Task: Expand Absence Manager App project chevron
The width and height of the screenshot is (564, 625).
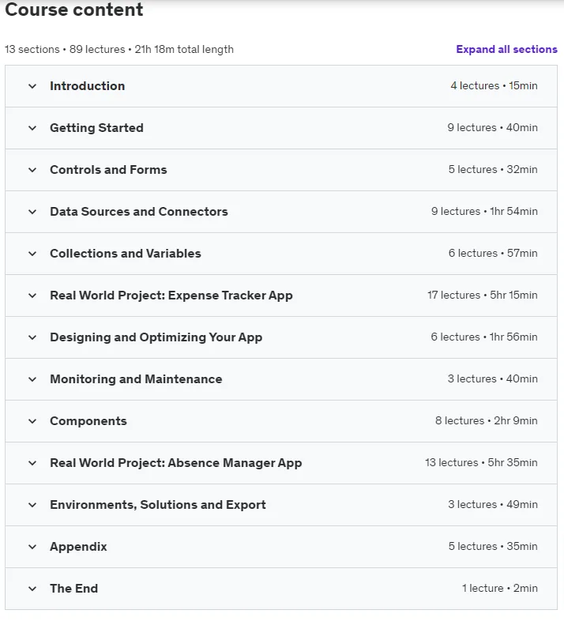Action: (x=32, y=463)
